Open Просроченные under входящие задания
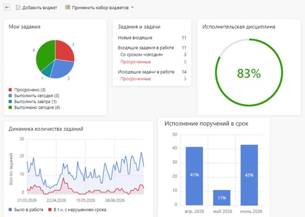This screenshot has height=217, width=305. pyautogui.click(x=153, y=62)
